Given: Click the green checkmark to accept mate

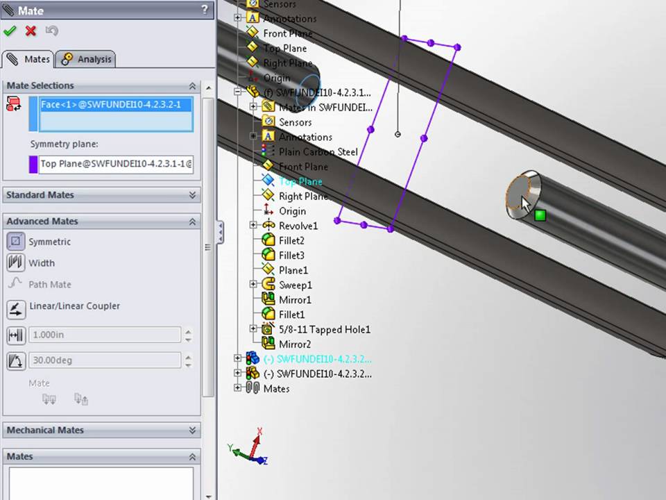Looking at the screenshot, I should (x=9, y=31).
